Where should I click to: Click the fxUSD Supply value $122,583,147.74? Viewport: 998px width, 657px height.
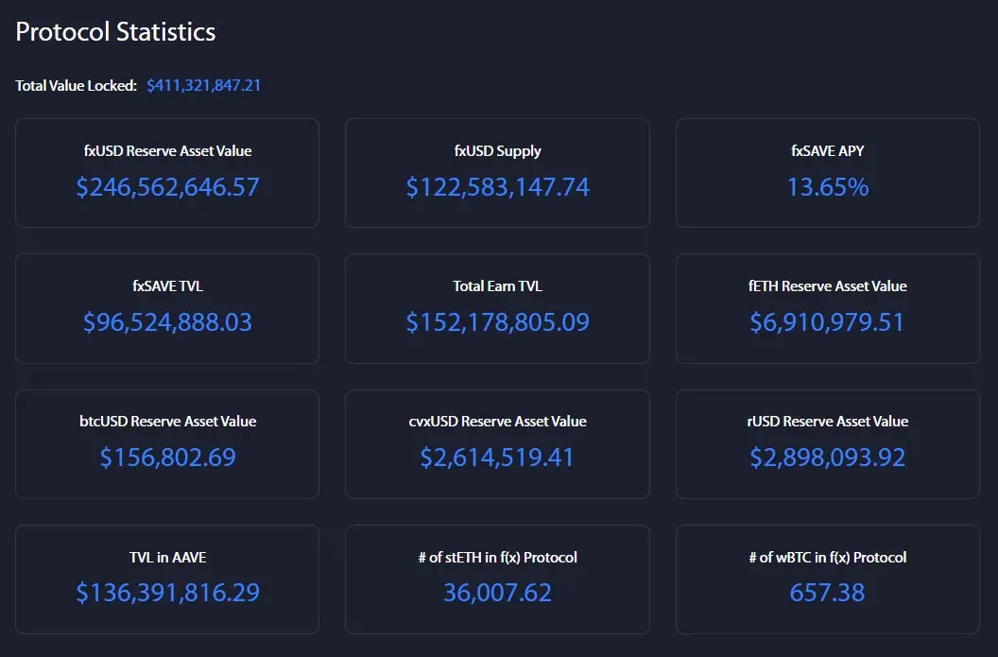tap(498, 187)
